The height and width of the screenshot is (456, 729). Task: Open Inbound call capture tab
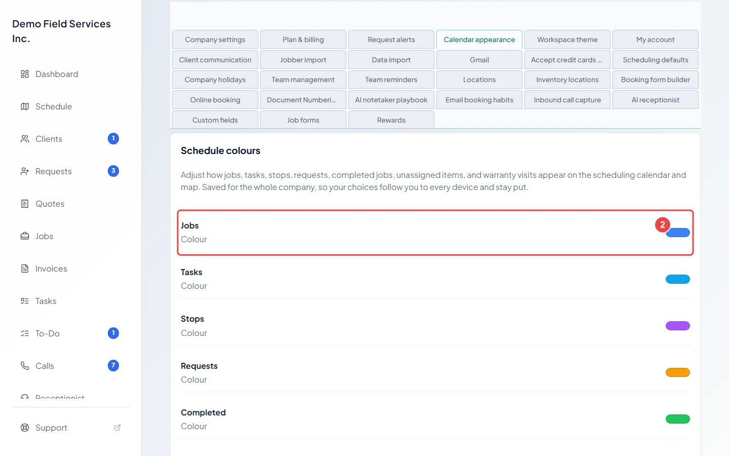[568, 100]
